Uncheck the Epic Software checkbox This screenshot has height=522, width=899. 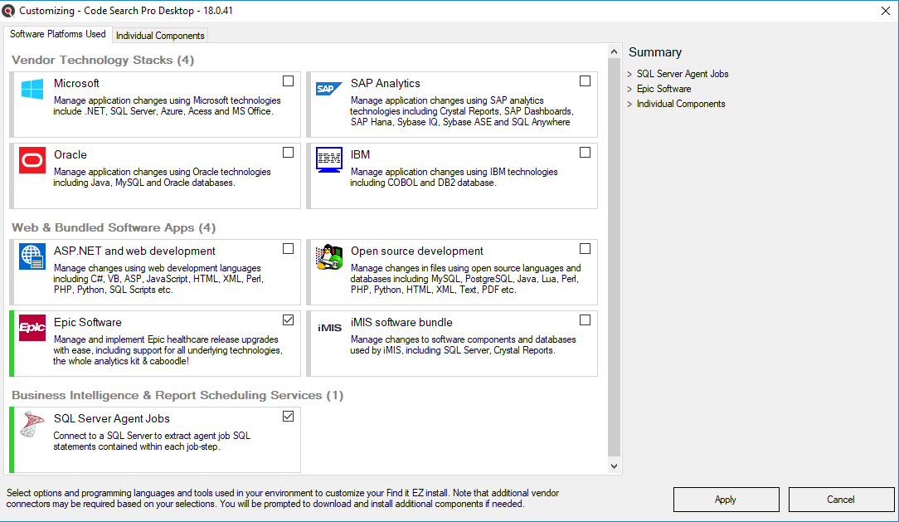click(x=289, y=320)
